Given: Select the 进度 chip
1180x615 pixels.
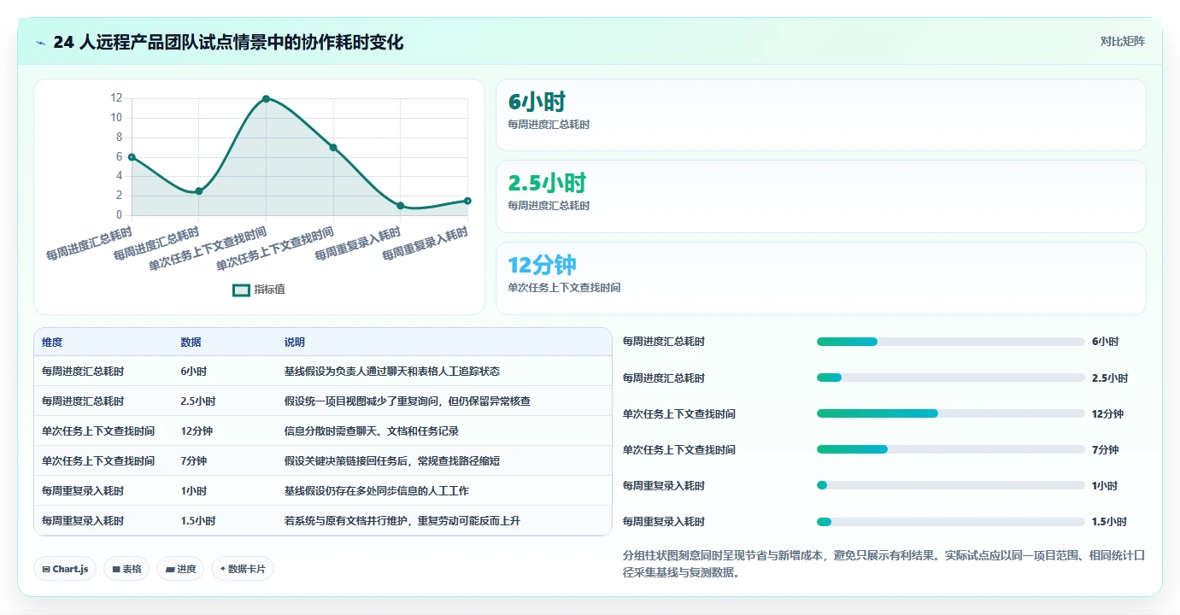Looking at the screenshot, I should [180, 569].
